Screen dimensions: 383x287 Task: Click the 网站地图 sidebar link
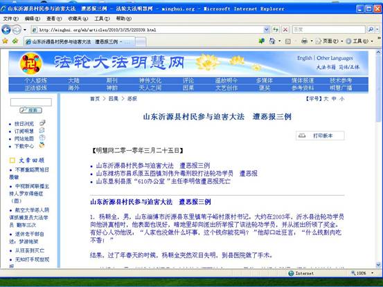pos(24,139)
